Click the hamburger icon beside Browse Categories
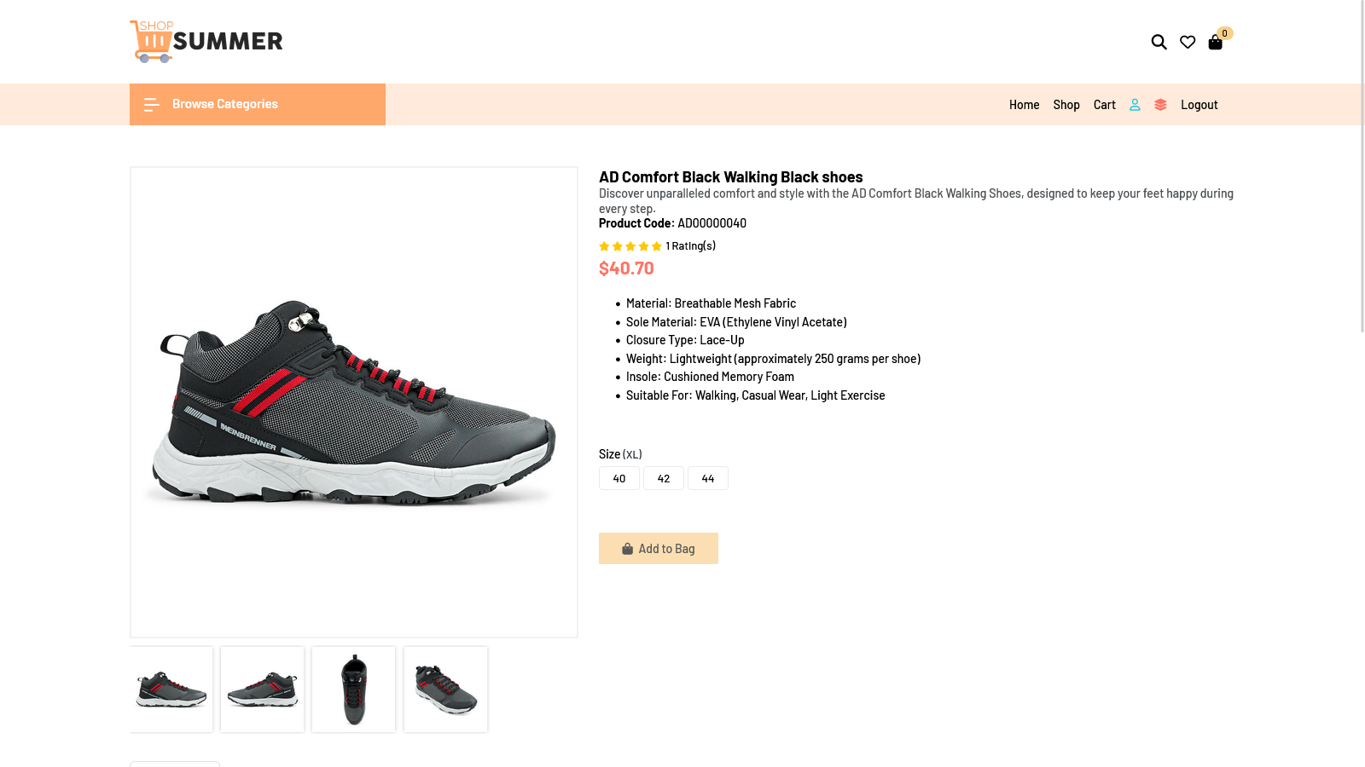 [x=152, y=105]
